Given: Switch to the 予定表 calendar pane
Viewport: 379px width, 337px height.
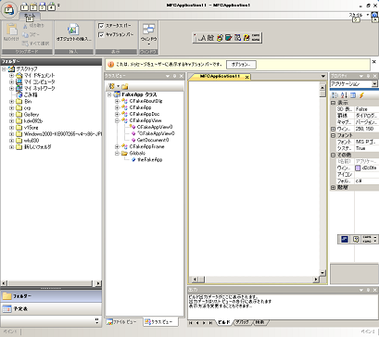Looking at the screenshot, I should point(51,308).
